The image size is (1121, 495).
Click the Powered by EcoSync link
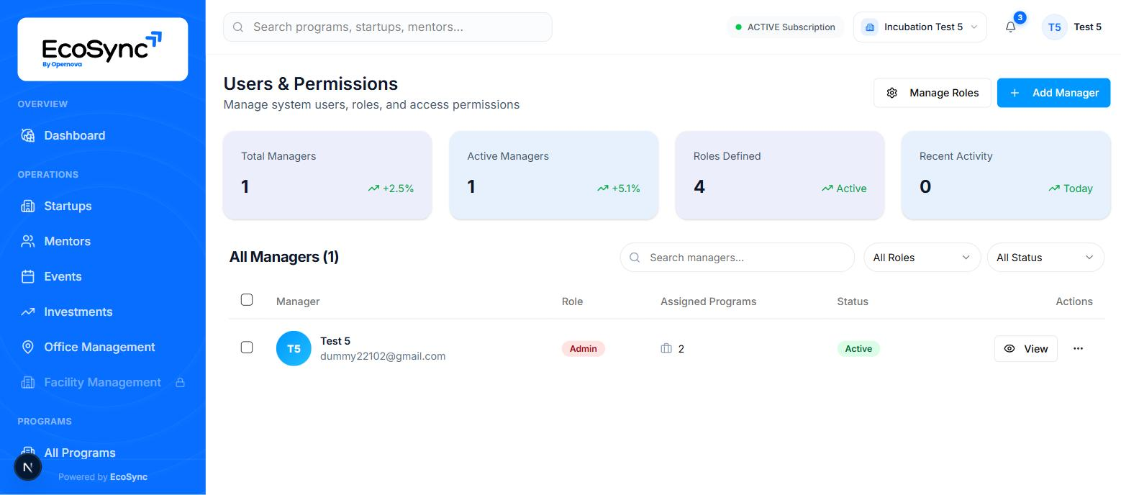(103, 477)
